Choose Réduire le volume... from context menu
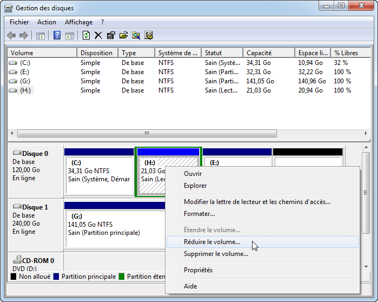Screen dimensions: 378x302 212,242
